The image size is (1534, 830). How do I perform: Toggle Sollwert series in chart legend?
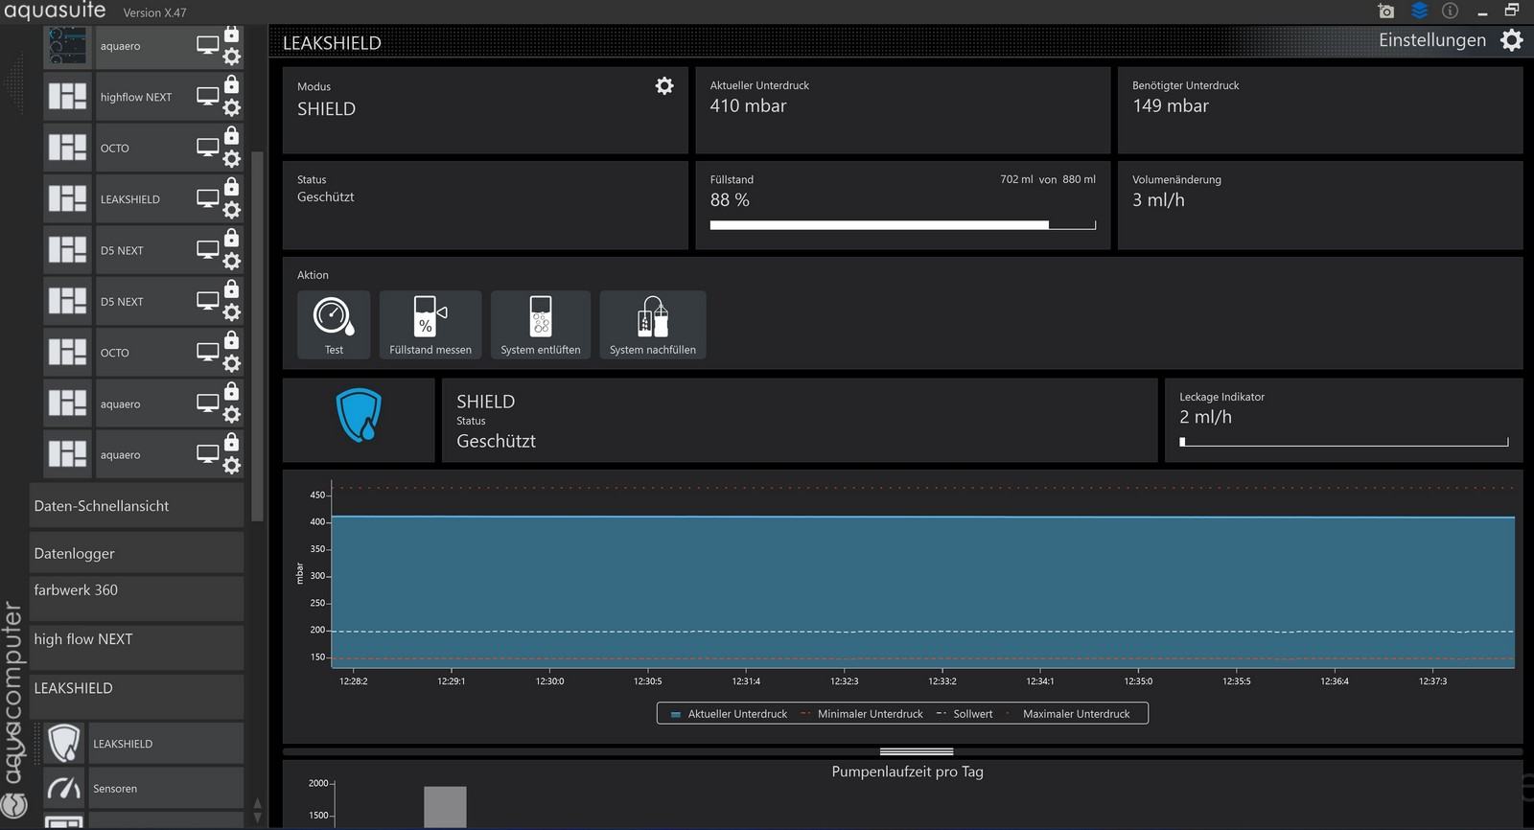click(965, 714)
